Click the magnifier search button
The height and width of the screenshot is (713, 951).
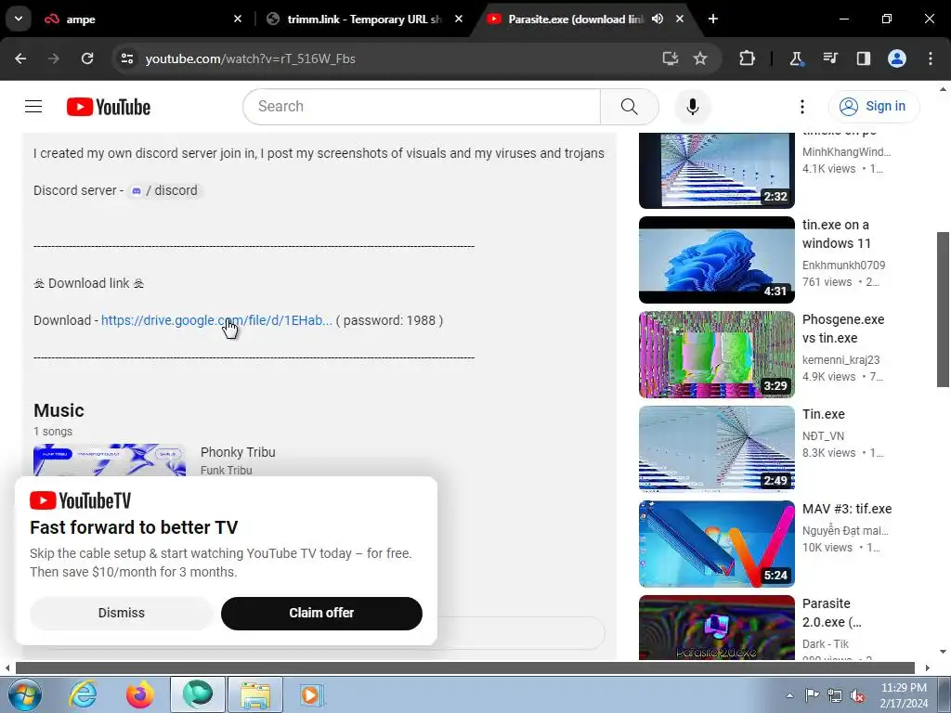630,107
